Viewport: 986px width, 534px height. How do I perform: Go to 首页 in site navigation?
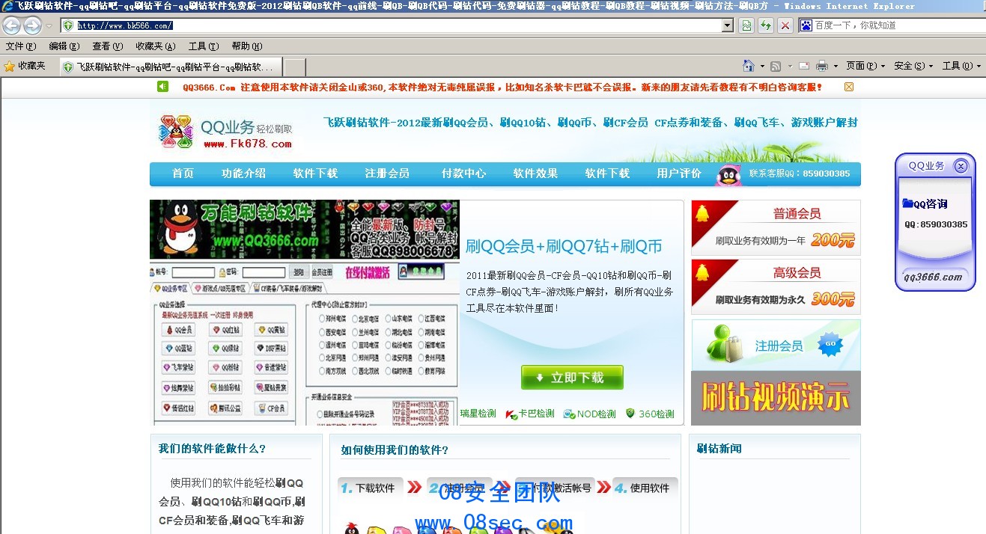click(x=183, y=174)
